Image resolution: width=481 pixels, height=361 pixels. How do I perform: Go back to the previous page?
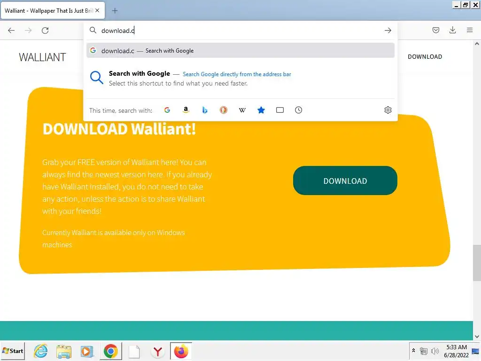coord(11,31)
